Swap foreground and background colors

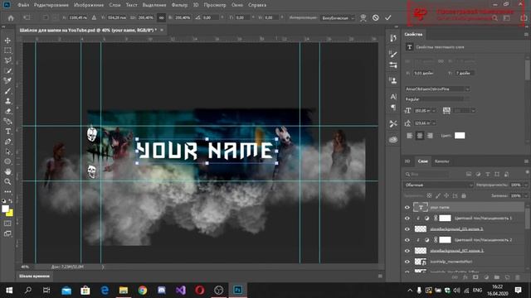[x=11, y=200]
